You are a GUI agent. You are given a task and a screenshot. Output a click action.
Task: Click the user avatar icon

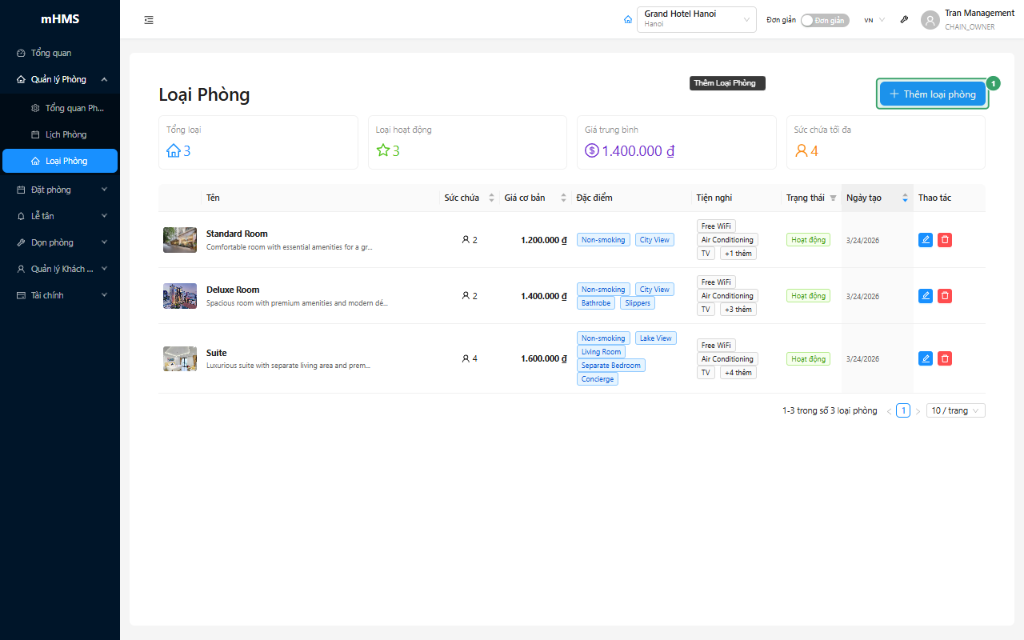tap(930, 20)
